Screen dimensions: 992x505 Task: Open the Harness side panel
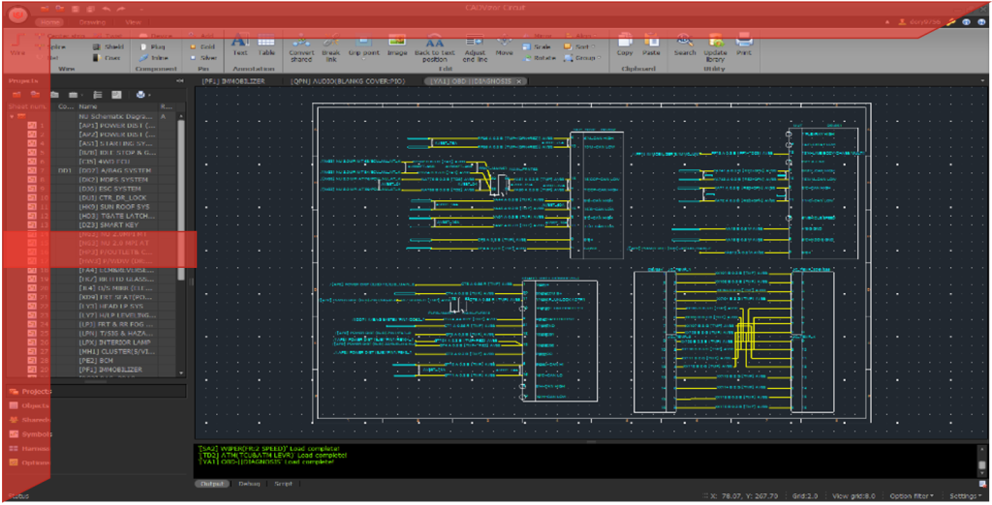pyautogui.click(x=29, y=448)
